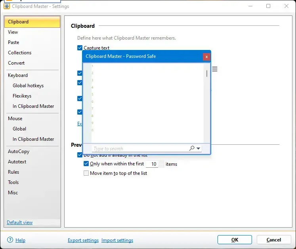
Task: Click the Help question mark icon
Action: [10, 240]
